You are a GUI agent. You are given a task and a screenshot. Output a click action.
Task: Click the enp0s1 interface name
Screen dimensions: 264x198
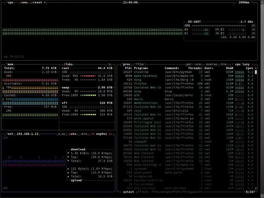tap(101, 134)
